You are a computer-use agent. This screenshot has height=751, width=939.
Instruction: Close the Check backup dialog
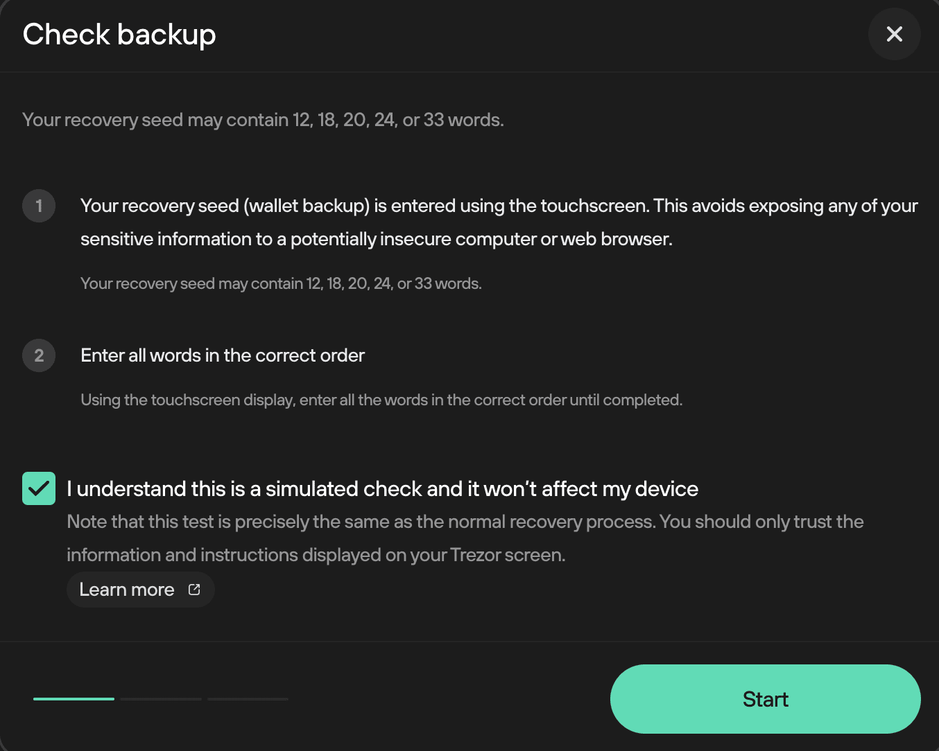tap(894, 34)
